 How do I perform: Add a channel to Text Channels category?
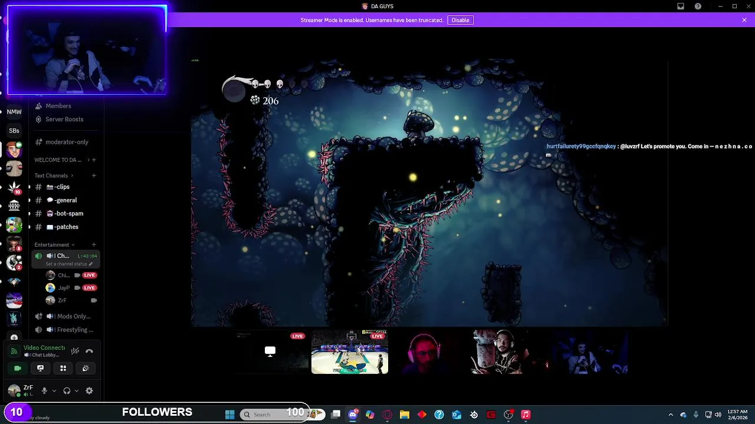tap(94, 175)
